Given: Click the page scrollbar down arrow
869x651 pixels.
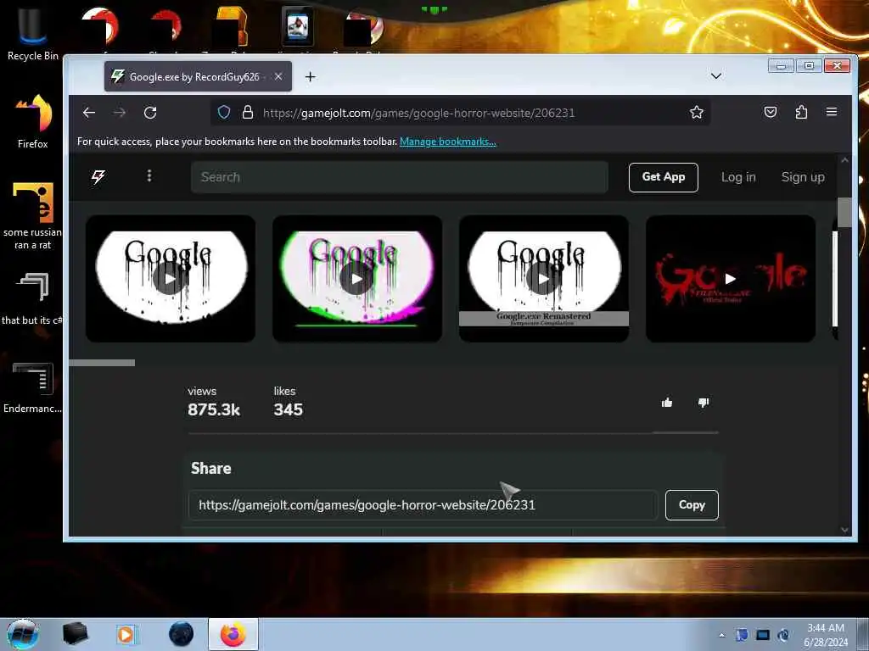Looking at the screenshot, I should tap(844, 530).
